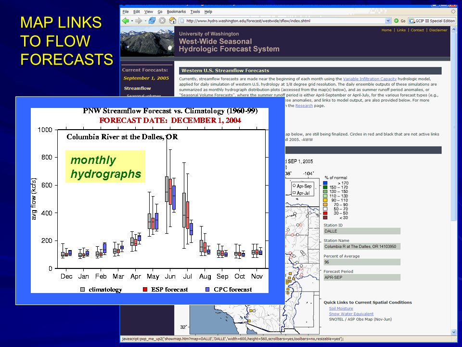Click the page scrollbar up arrow
Viewport: 462px width, 347px height.
pos(454,30)
